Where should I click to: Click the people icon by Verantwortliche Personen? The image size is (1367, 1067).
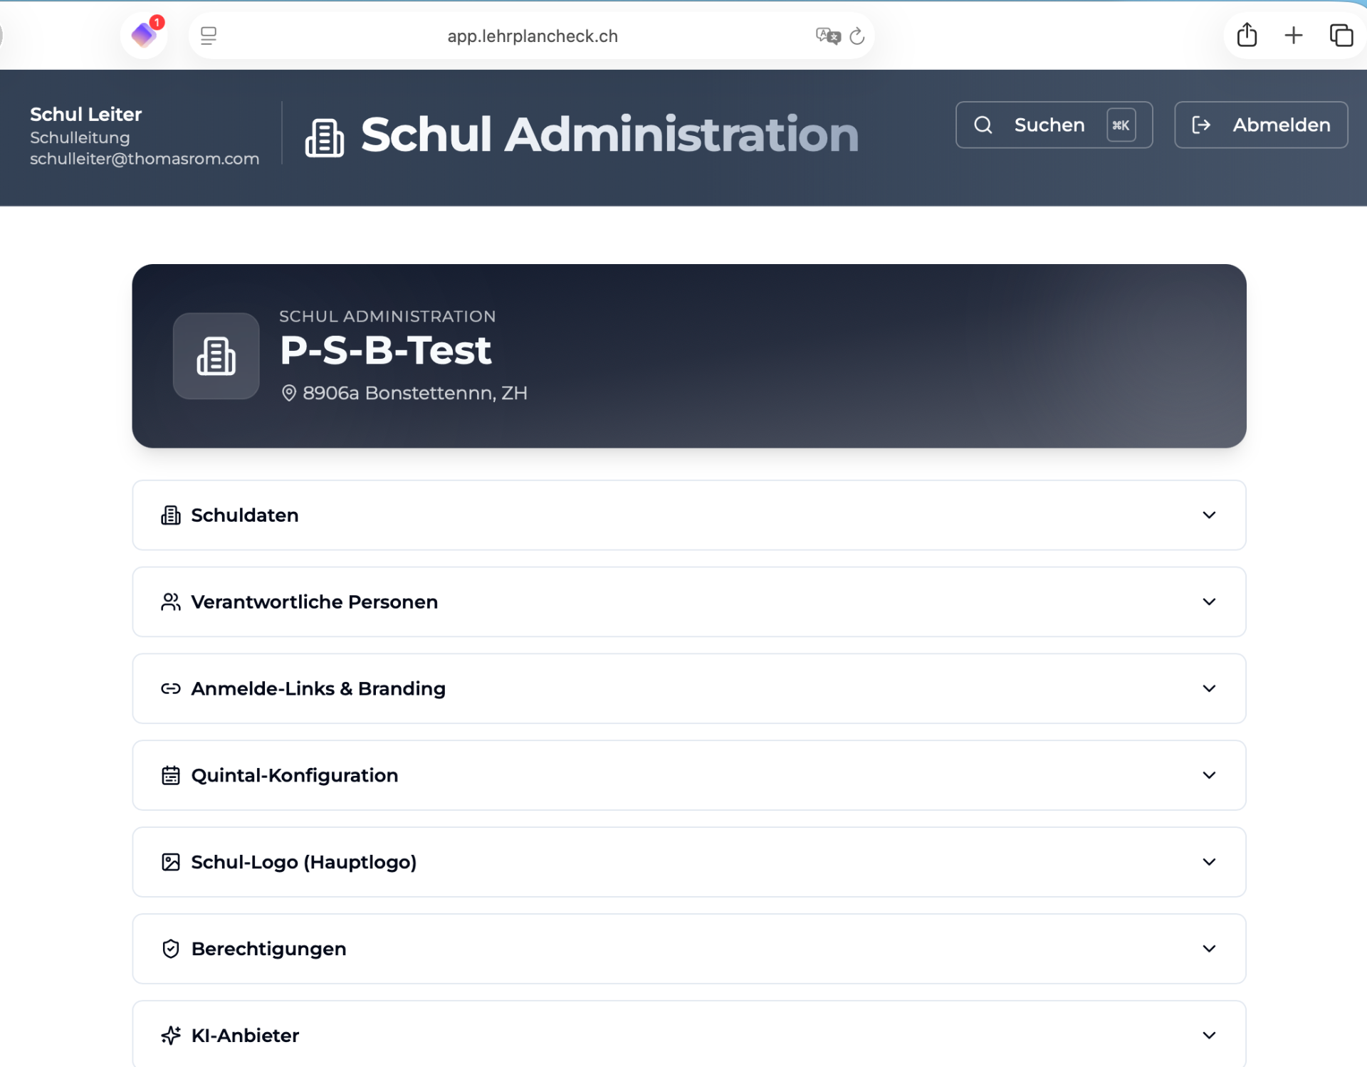click(171, 601)
